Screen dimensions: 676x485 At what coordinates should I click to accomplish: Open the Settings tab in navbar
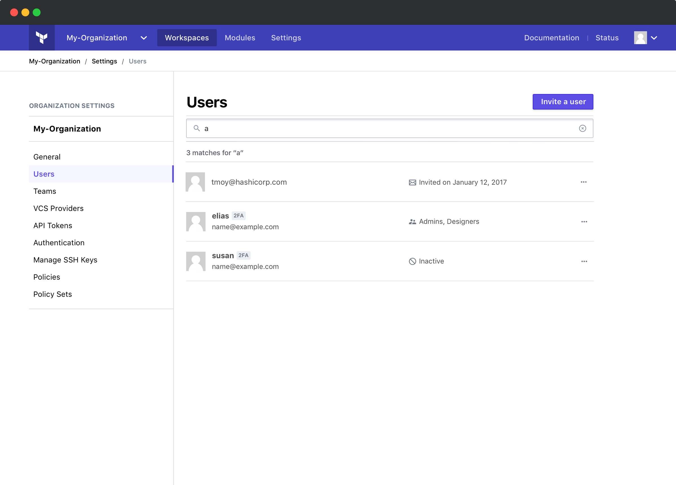pyautogui.click(x=286, y=38)
